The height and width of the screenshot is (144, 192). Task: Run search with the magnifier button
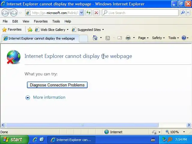(x=183, y=13)
